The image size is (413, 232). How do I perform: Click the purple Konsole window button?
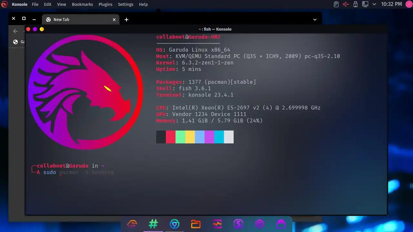click(35, 29)
